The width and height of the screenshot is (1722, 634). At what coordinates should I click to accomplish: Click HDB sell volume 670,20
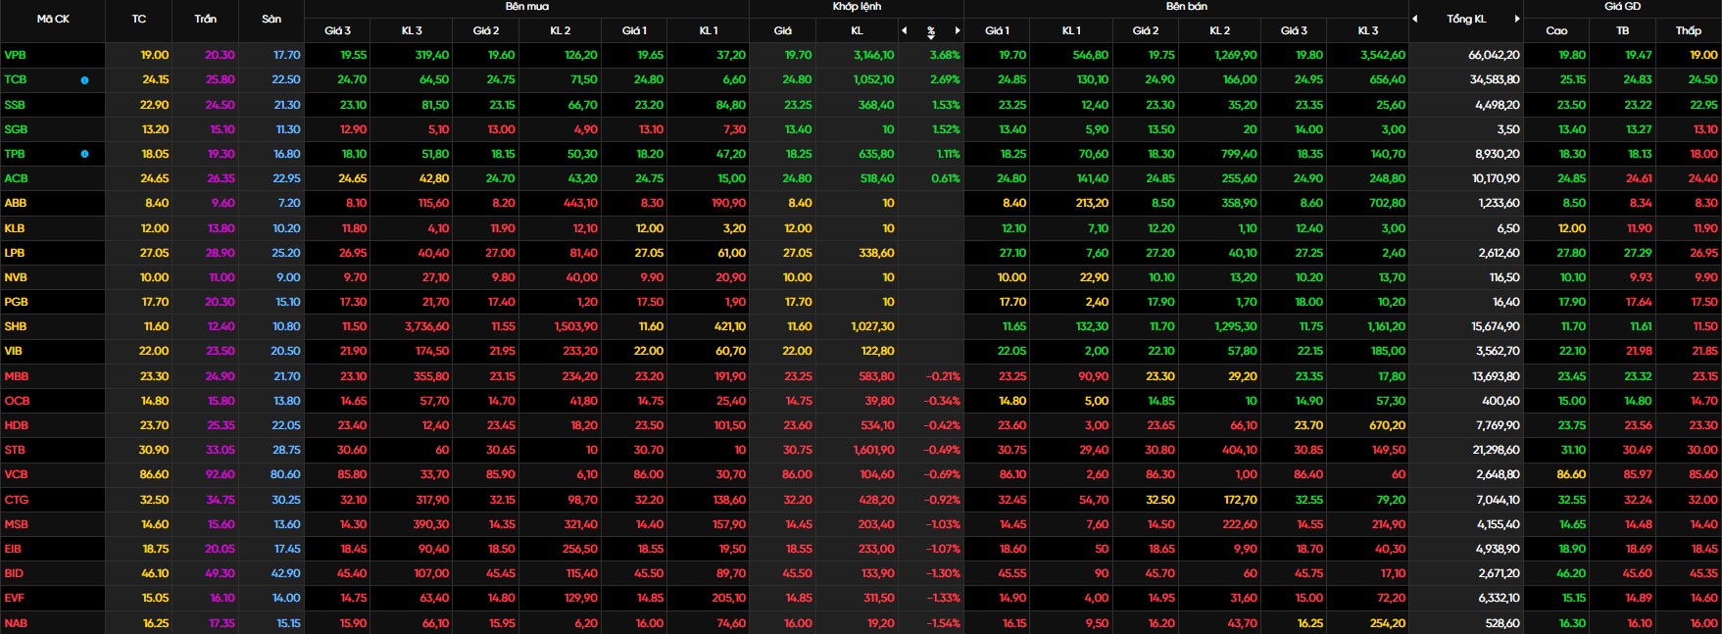pos(1387,425)
